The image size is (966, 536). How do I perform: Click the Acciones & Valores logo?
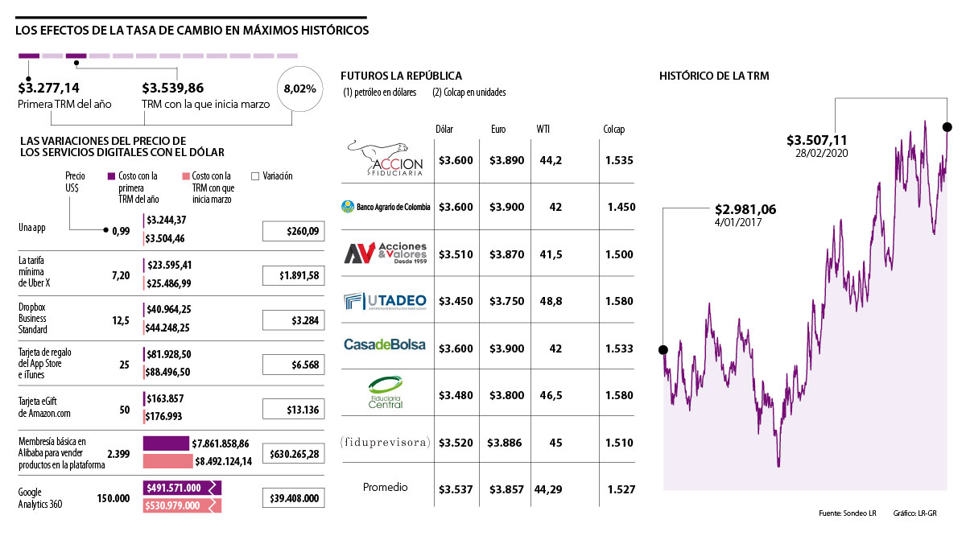tap(386, 253)
